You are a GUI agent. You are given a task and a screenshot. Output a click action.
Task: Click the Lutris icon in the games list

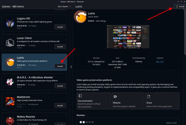click(10, 62)
